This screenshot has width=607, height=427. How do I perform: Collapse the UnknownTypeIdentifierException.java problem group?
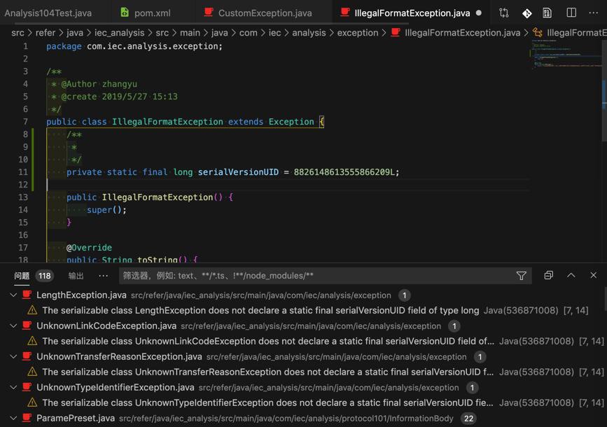(13, 388)
